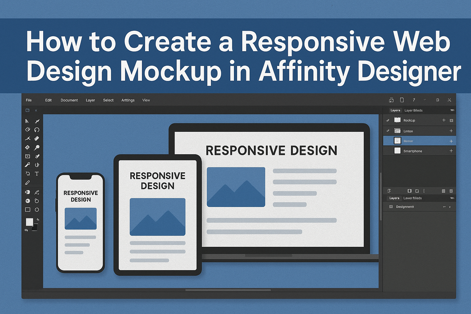The image size is (471, 314).
Task: Open upper Layers panel options menu
Action: coord(452,110)
